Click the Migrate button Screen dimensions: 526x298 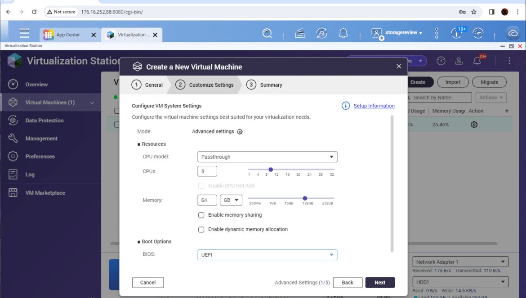coord(490,82)
